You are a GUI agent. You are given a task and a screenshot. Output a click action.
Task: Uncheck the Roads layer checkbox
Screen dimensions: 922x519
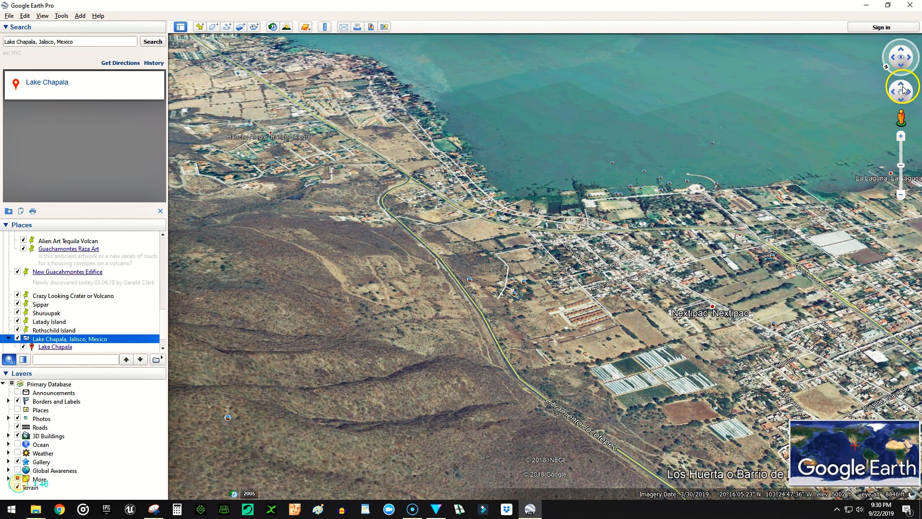18,427
